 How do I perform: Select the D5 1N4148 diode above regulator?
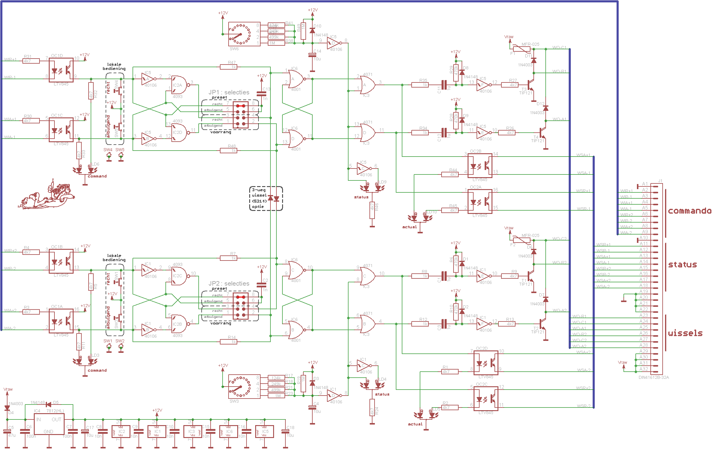pyautogui.click(x=48, y=405)
